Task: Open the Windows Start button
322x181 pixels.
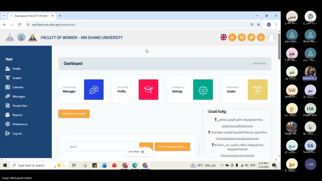Action: click(5, 165)
